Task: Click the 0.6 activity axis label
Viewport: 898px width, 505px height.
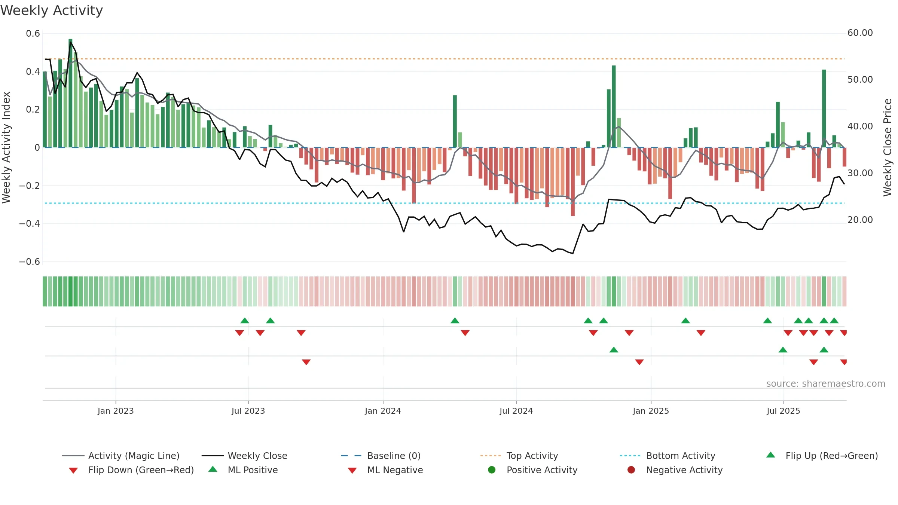Action: coord(33,34)
